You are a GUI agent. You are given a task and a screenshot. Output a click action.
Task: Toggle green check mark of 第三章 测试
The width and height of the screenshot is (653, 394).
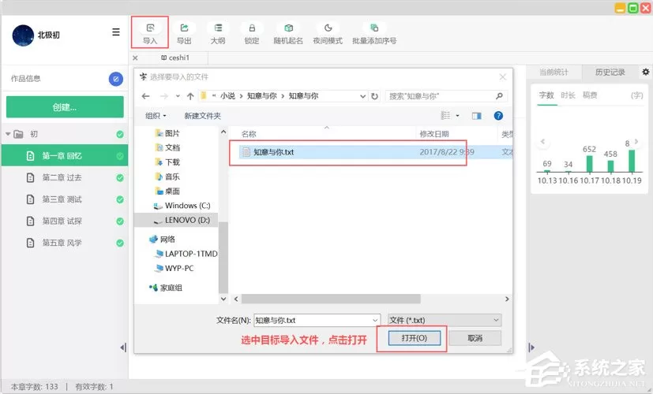(x=120, y=199)
